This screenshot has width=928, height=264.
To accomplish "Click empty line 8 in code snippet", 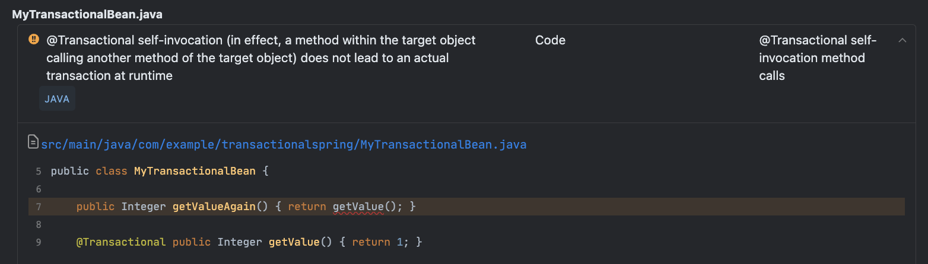I will pyautogui.click(x=466, y=224).
